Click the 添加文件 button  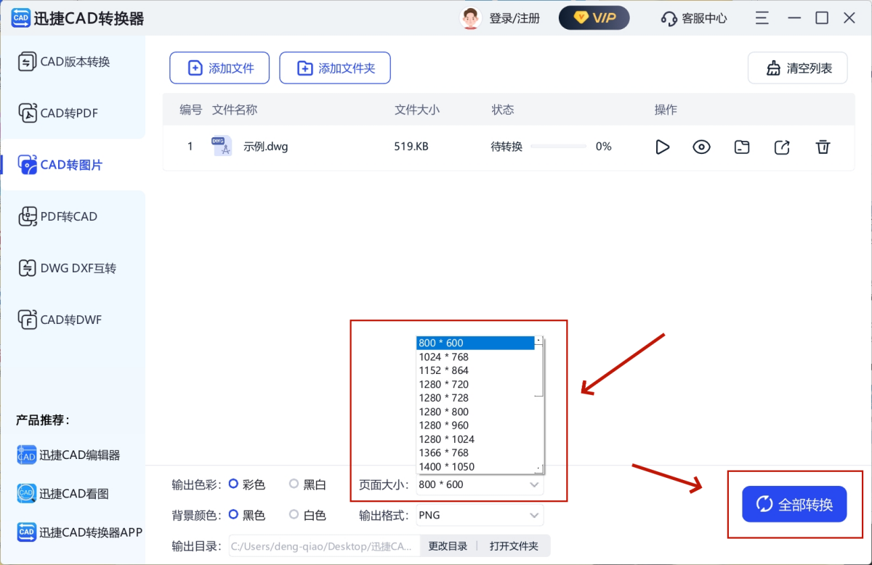pyautogui.click(x=219, y=68)
